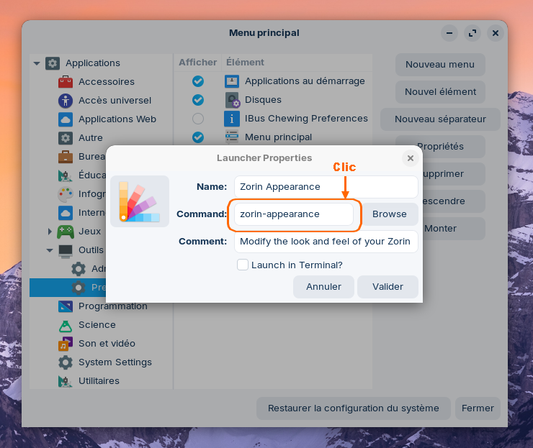
Task: Select the Son et vidéo icon
Action: coord(66,344)
